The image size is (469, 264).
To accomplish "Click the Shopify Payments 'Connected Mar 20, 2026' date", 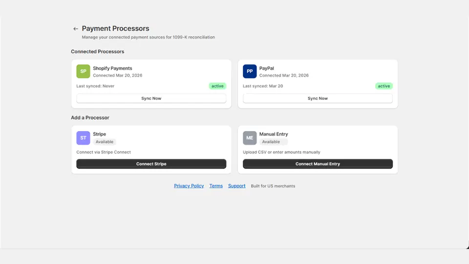I will [x=118, y=75].
